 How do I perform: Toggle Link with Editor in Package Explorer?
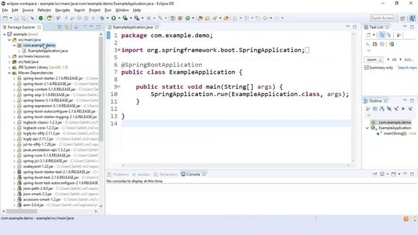tap(67, 27)
